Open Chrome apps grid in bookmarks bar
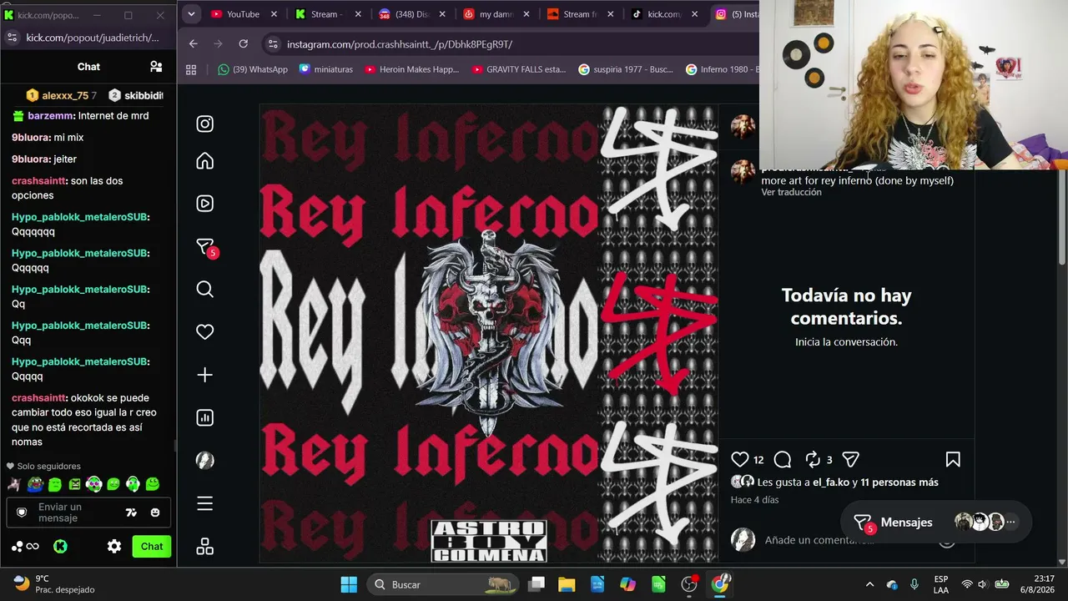1068x601 pixels. (191, 69)
